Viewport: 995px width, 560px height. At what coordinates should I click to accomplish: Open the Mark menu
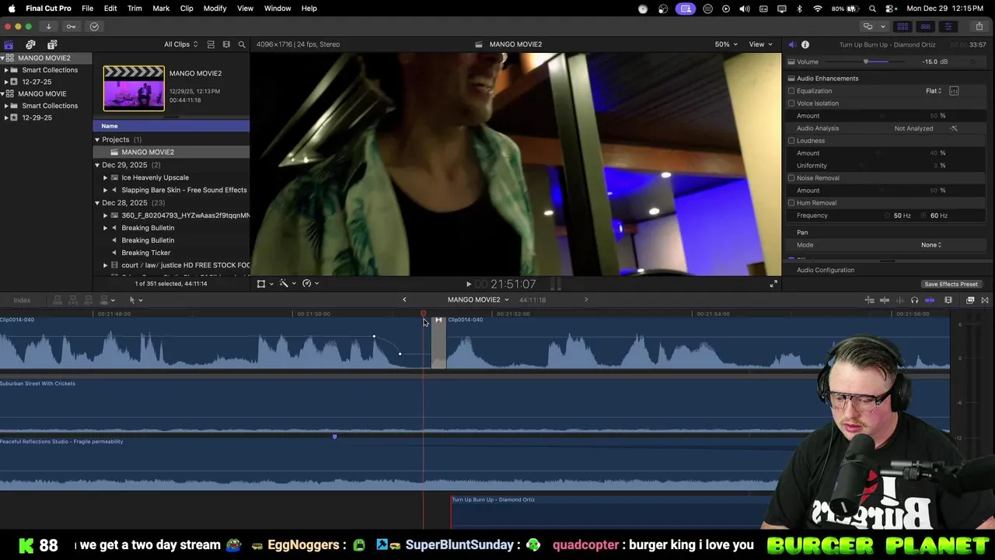pos(161,8)
